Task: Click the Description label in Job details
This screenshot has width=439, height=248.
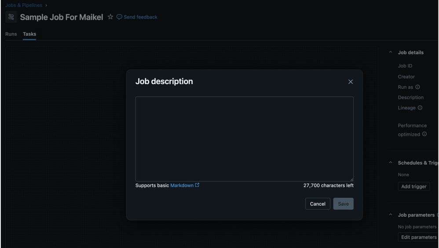Action: click(x=411, y=98)
